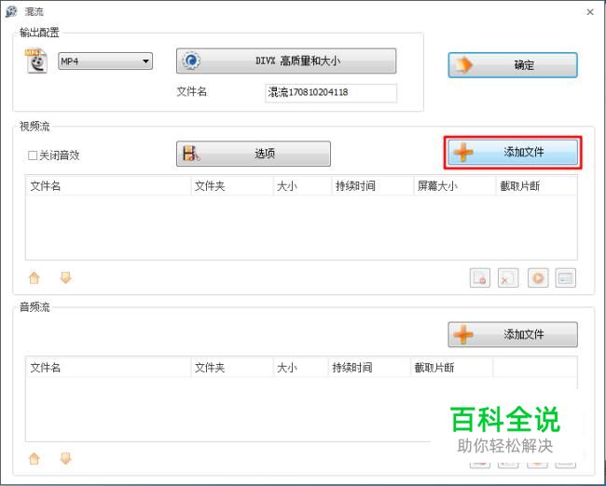Toggle the 关闭音效 checkbox
The image size is (606, 486).
coord(33,155)
